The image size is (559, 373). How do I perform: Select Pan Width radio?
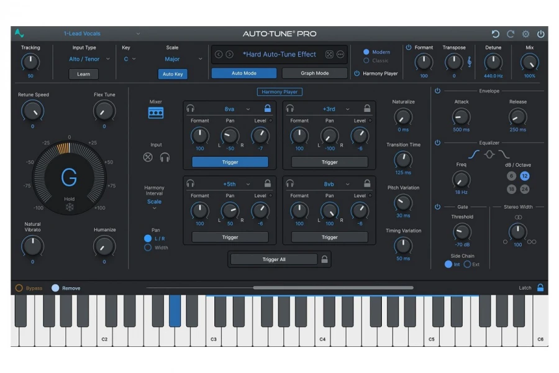tap(148, 247)
